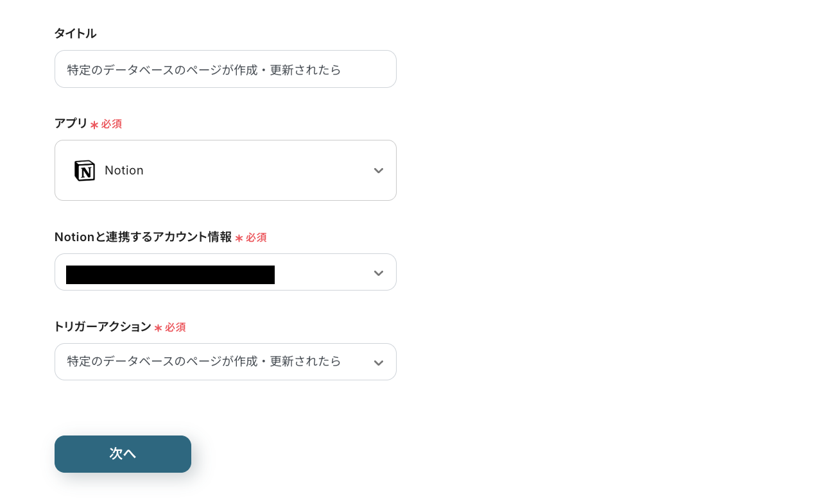Click the chevron next to Notion
Screen dimensions: 819x499
(x=379, y=170)
